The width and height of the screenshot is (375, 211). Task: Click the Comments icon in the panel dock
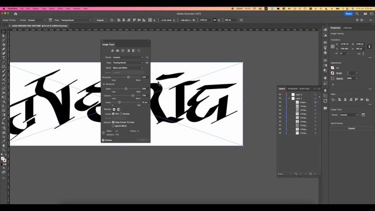pyautogui.click(x=325, y=108)
